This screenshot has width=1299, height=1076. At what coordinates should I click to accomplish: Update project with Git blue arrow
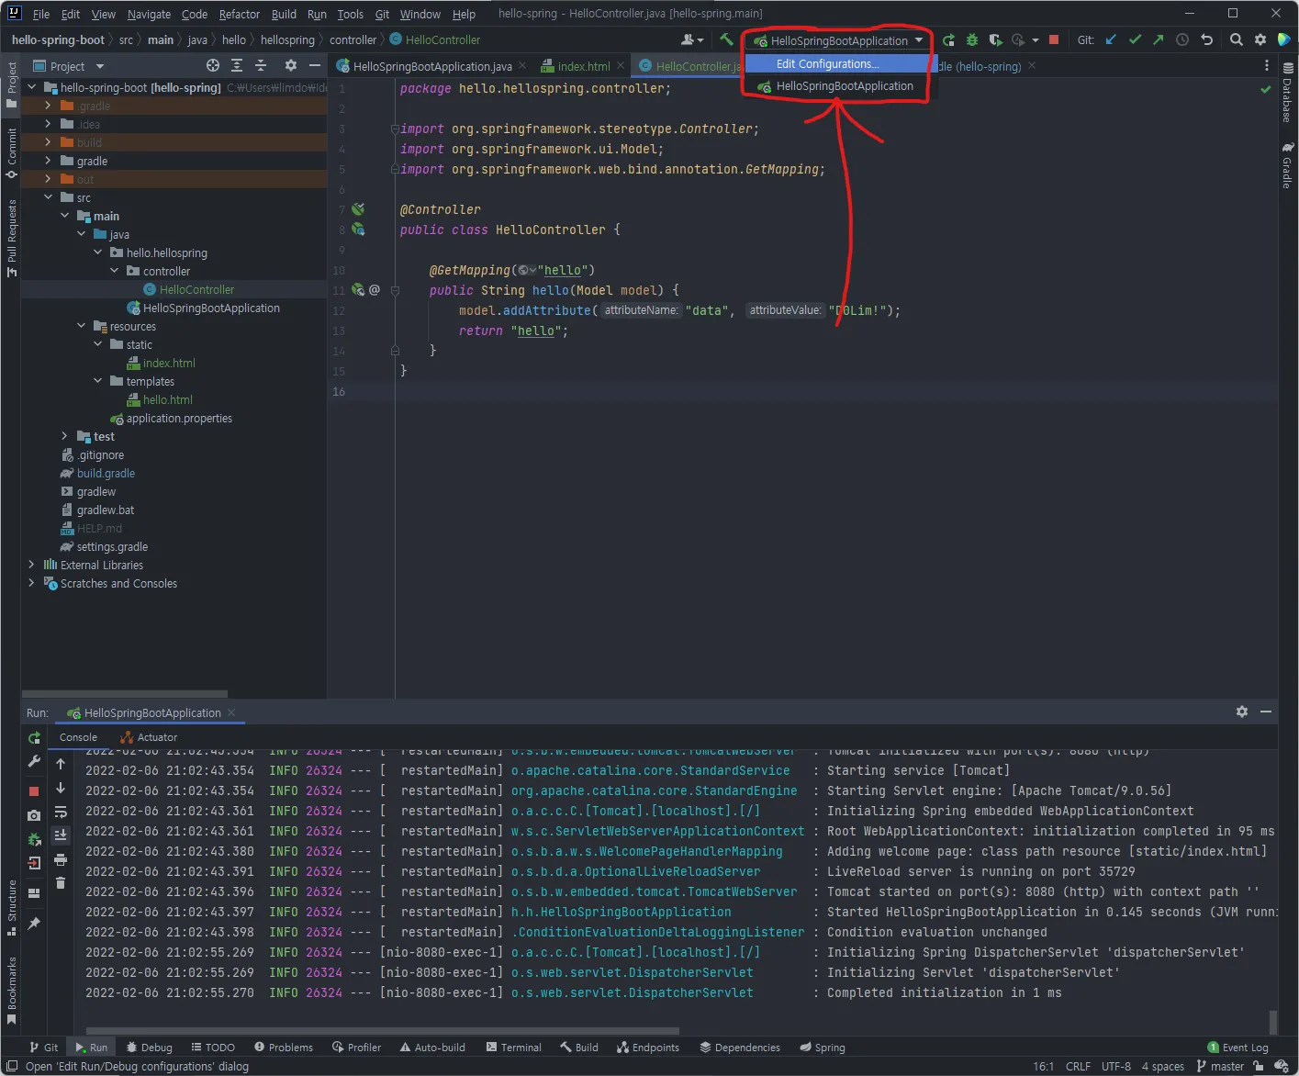tap(1111, 39)
